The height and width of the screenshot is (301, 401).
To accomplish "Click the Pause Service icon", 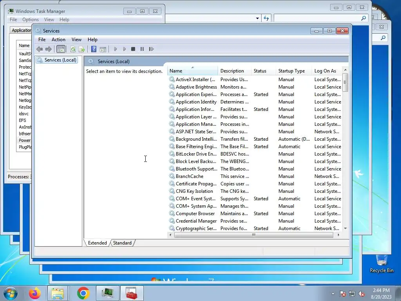I will click(142, 49).
